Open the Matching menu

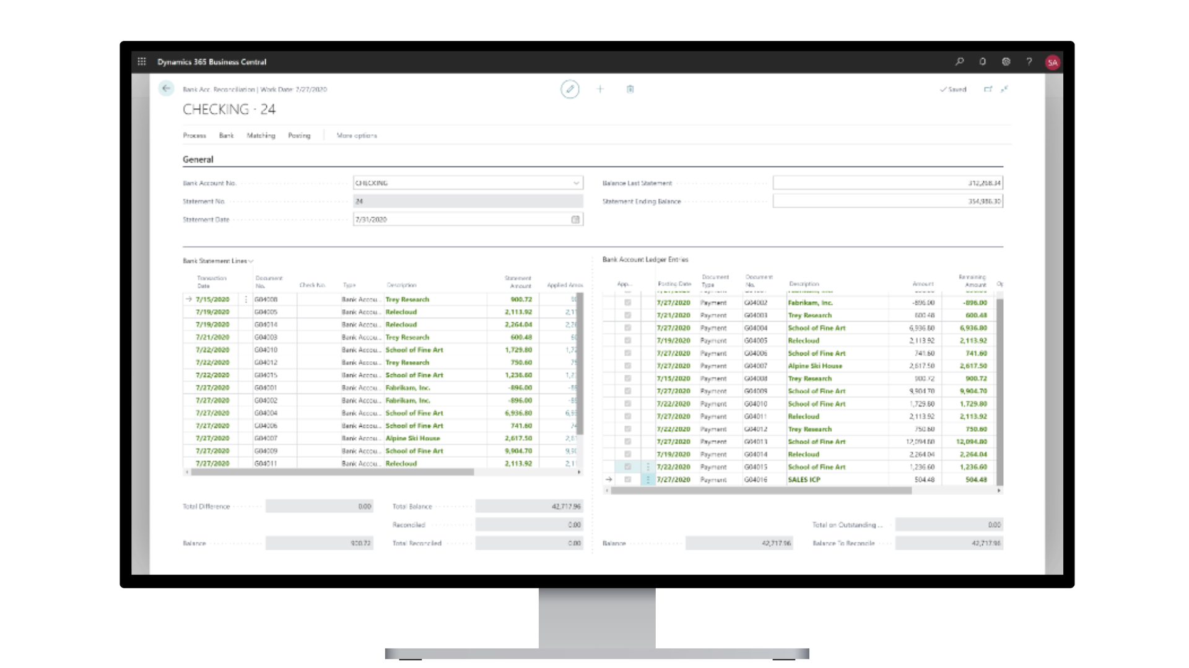[x=261, y=135]
